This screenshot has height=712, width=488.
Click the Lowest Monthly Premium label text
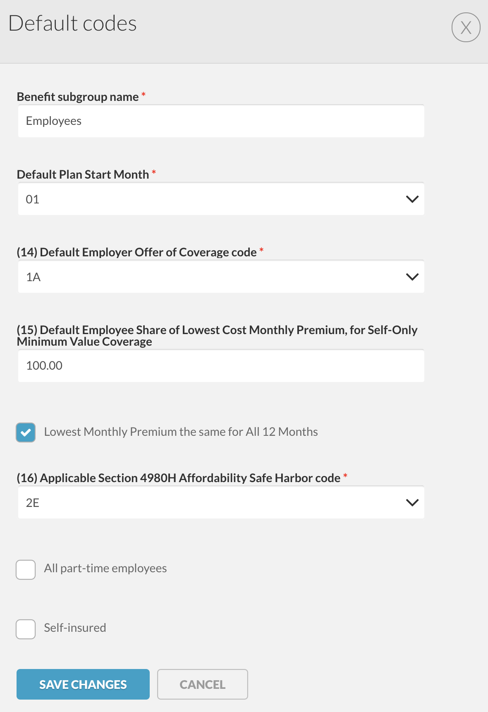[181, 432]
